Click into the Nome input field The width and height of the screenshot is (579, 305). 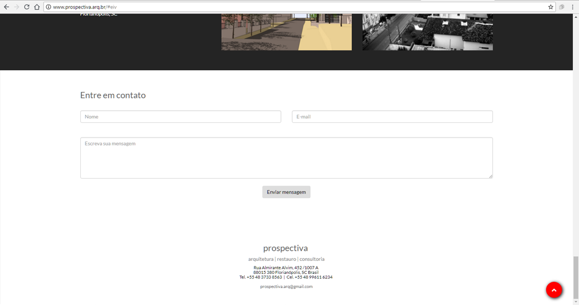(x=180, y=117)
